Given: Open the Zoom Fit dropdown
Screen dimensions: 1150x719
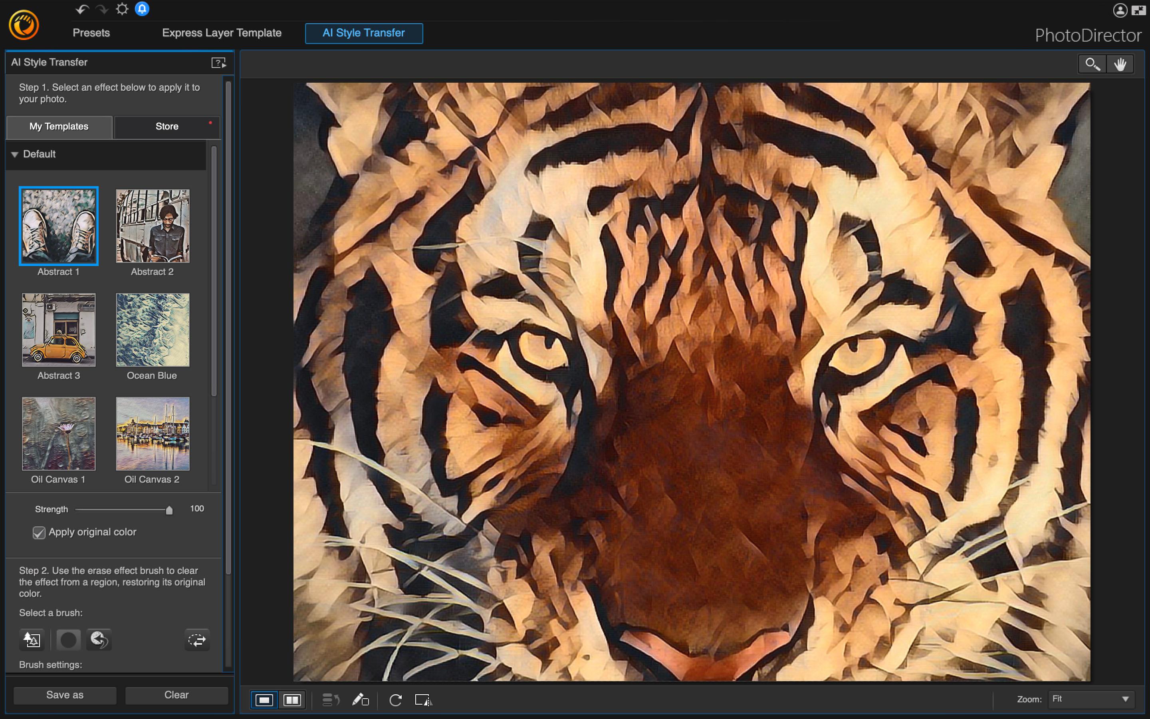Looking at the screenshot, I should pos(1091,699).
